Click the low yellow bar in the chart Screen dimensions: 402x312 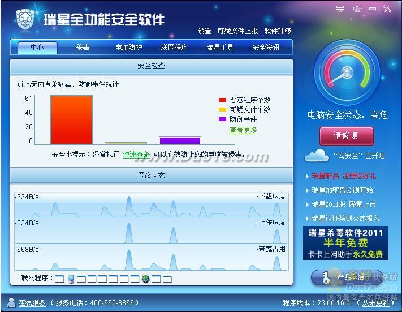point(126,143)
